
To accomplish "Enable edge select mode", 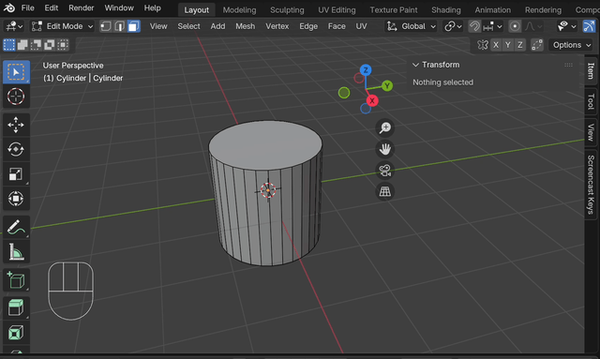I will tap(120, 26).
